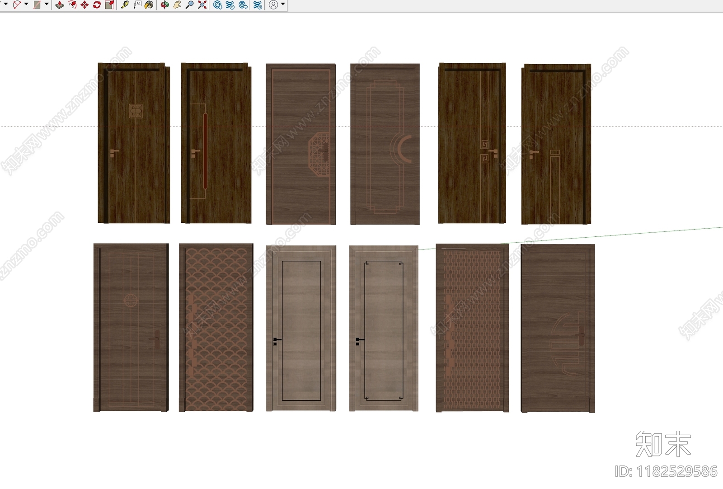Select the Push/Pull tool
723x489 pixels.
coord(60,5)
